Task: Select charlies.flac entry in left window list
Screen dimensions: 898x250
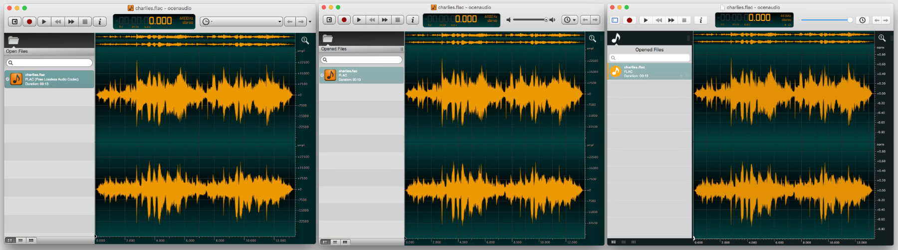Action: coord(49,79)
